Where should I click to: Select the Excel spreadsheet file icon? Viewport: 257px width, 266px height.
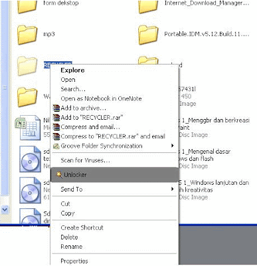(x=28, y=128)
